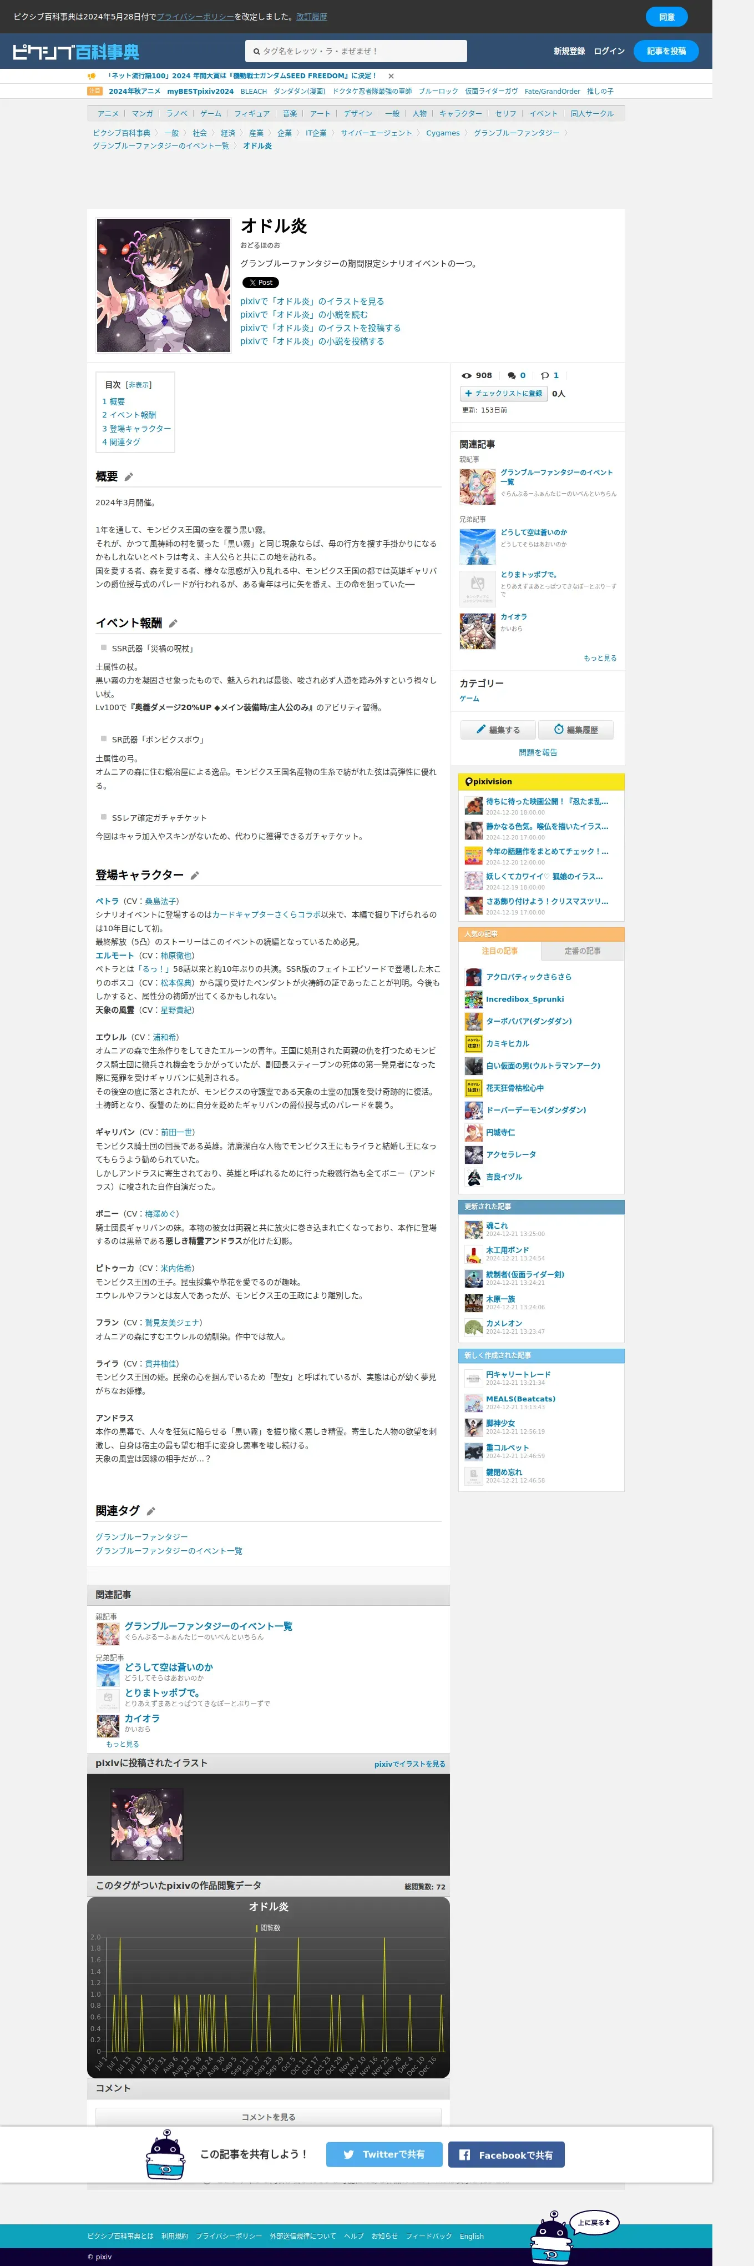
Task: Click the 記事を投稿 button
Action: tap(666, 51)
